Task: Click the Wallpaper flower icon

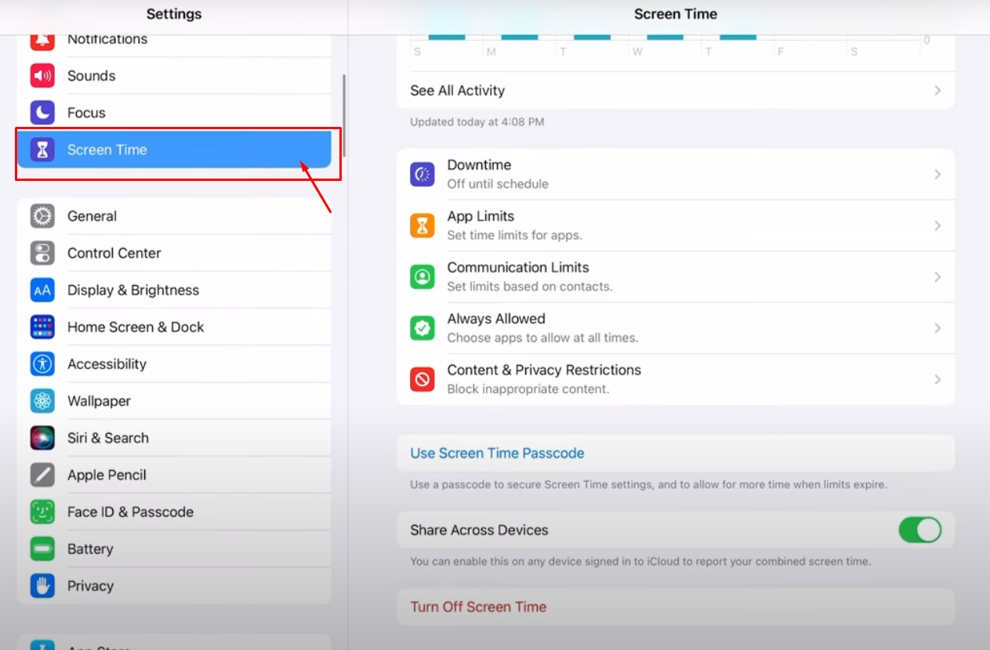Action: coord(42,401)
